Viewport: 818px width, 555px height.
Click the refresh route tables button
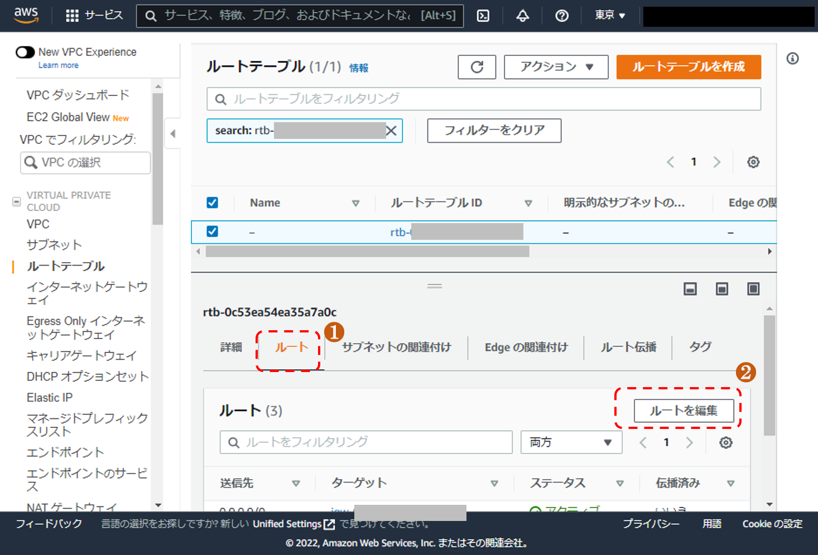click(477, 67)
